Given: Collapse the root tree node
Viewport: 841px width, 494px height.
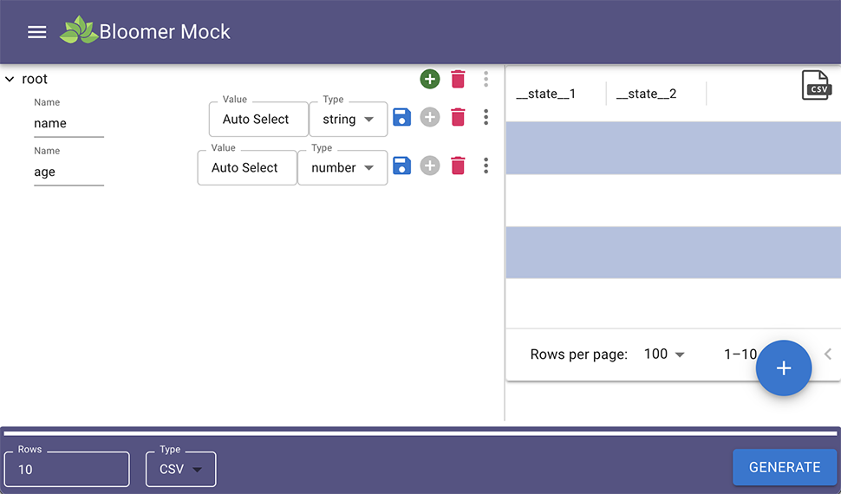Looking at the screenshot, I should click(x=10, y=80).
